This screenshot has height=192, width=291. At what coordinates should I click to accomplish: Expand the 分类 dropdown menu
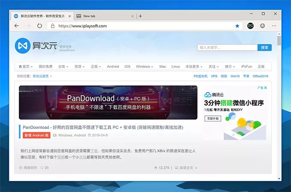(63, 67)
